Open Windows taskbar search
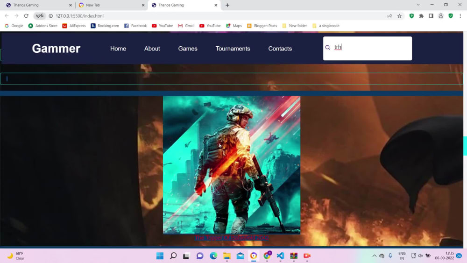The image size is (467, 263). pyautogui.click(x=173, y=256)
